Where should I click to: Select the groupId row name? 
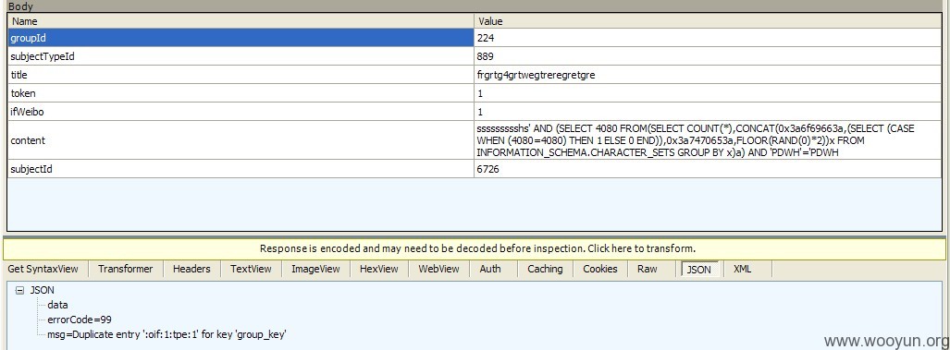point(241,38)
